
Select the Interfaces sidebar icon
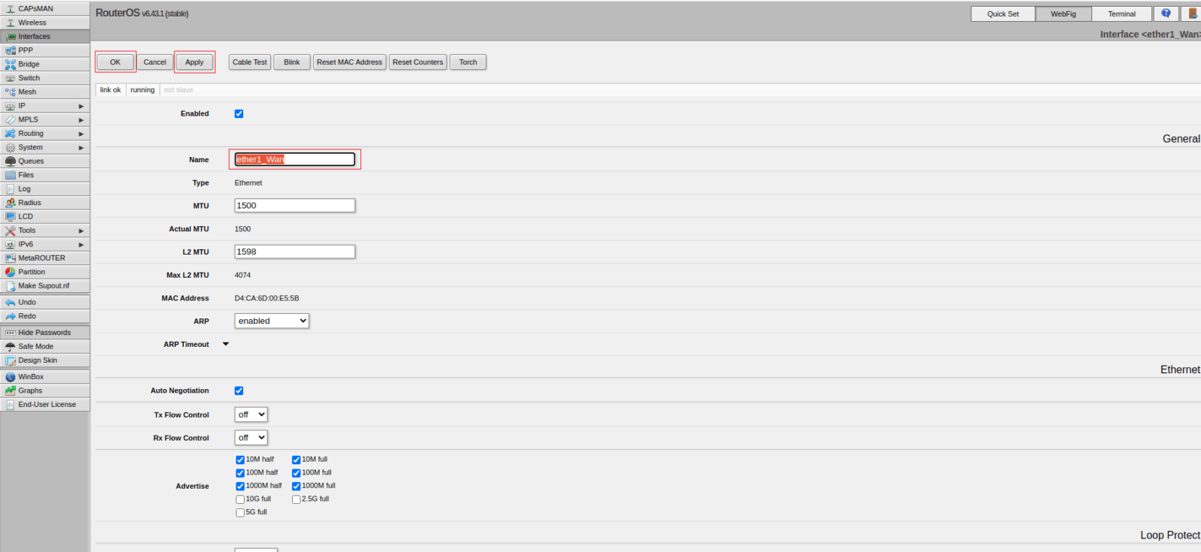click(x=11, y=37)
